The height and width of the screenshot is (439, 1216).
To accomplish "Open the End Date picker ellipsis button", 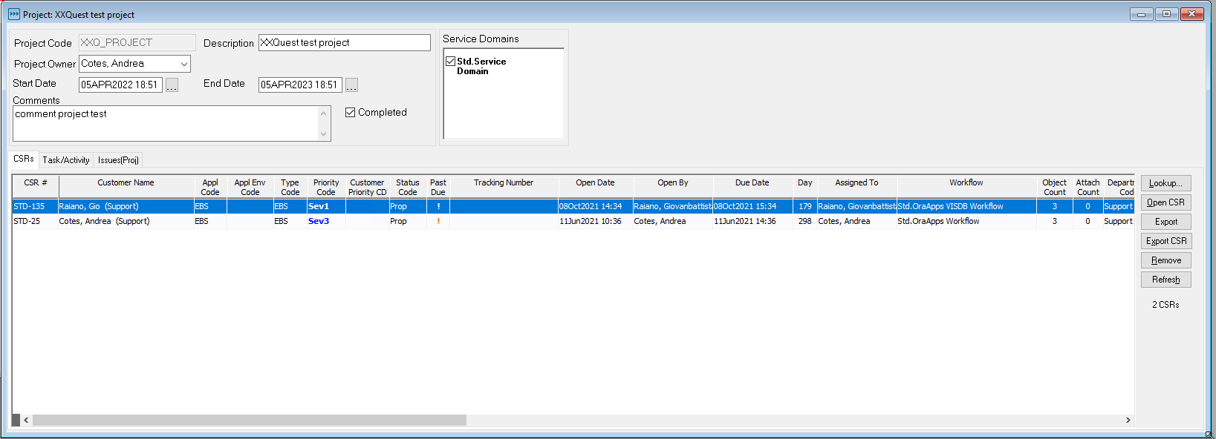I will pyautogui.click(x=351, y=85).
